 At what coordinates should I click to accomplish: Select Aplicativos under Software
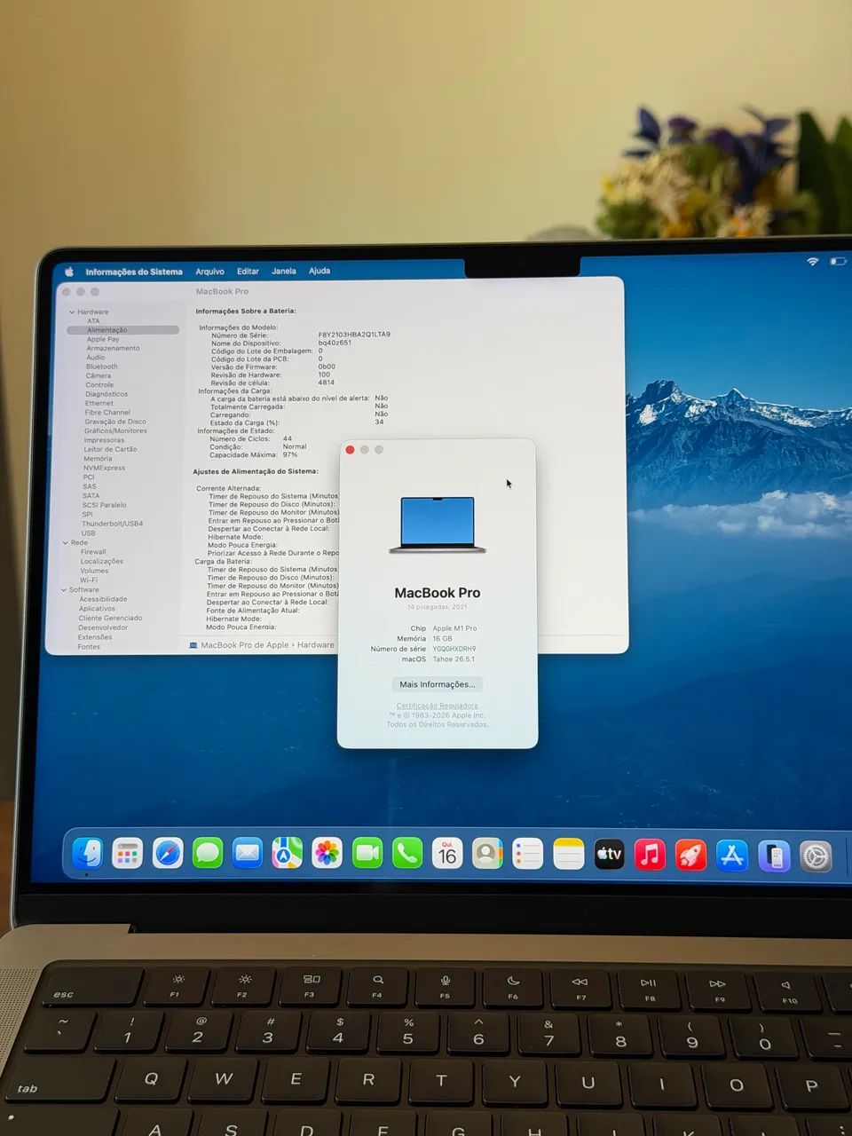[97, 609]
